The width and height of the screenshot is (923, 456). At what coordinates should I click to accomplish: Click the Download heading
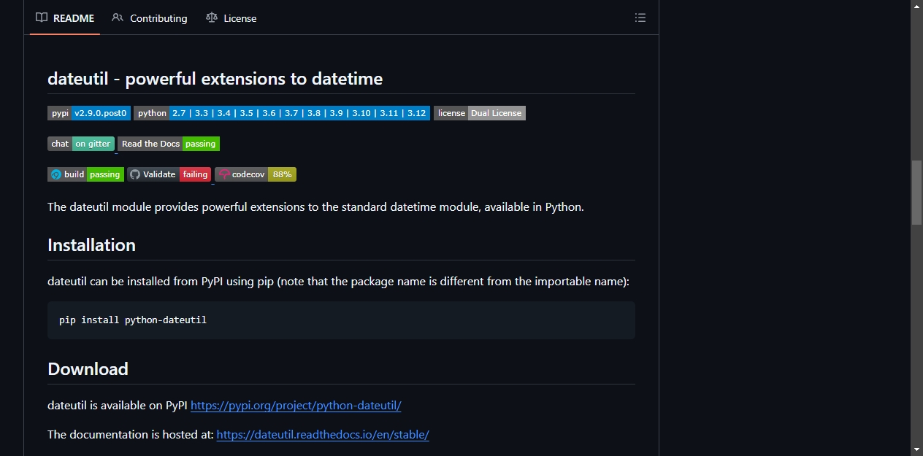(88, 369)
